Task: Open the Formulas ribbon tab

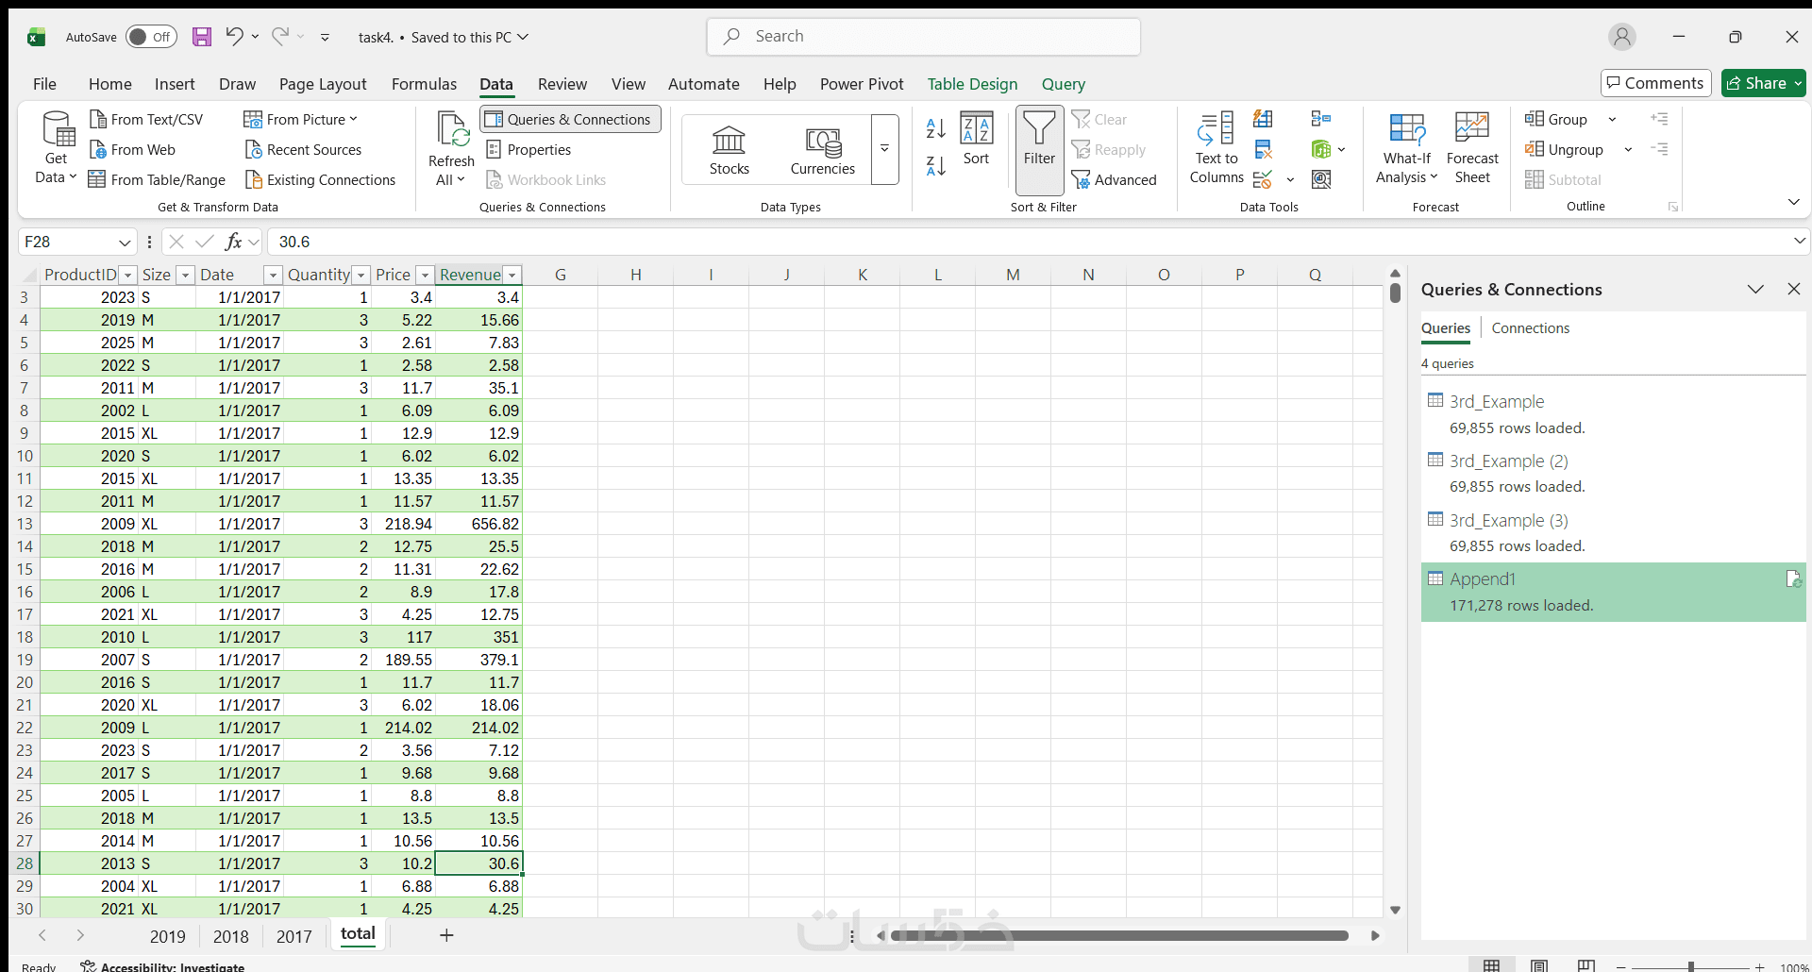Action: (x=424, y=84)
